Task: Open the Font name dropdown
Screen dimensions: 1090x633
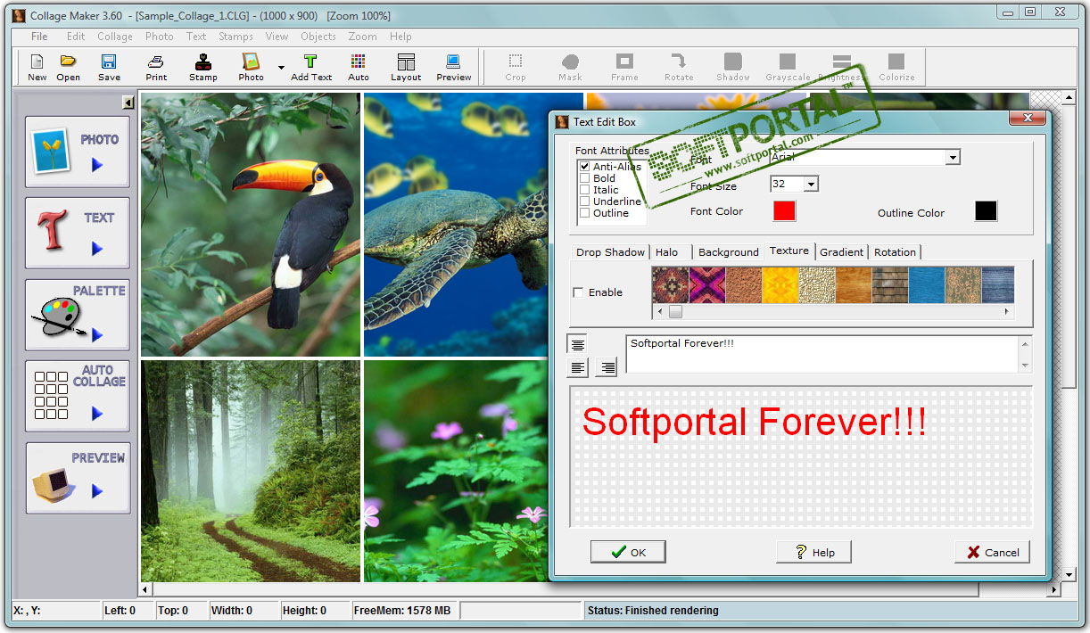Action: [953, 158]
